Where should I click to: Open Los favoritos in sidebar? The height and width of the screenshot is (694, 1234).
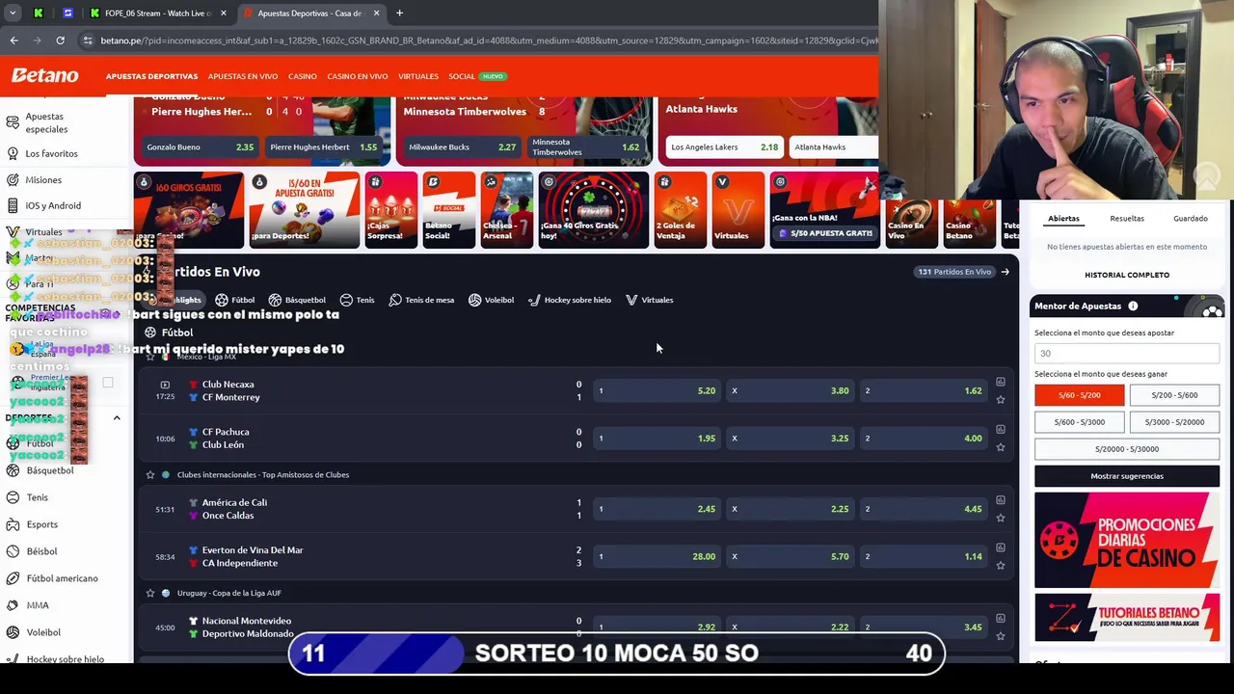51,153
